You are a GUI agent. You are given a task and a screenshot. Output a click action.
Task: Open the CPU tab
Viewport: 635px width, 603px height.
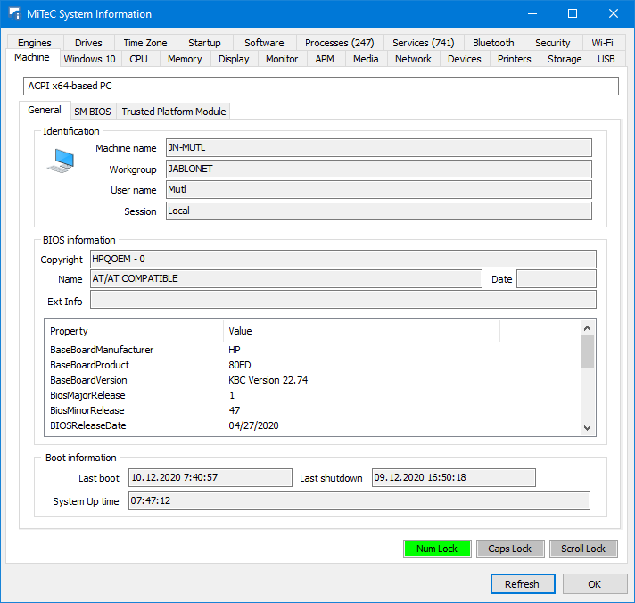tap(138, 59)
